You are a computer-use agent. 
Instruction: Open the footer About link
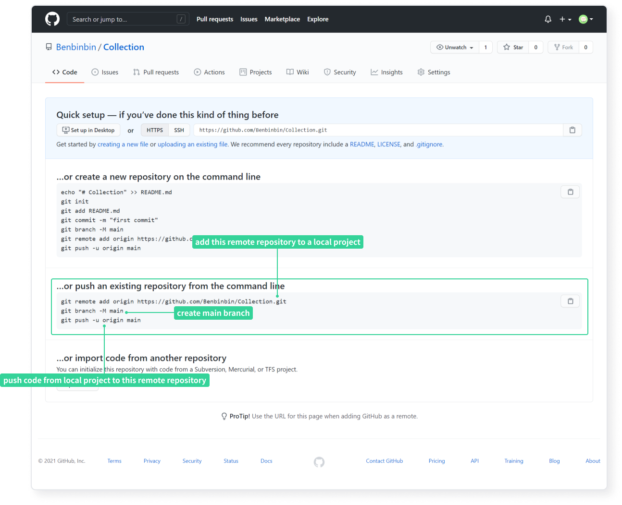coord(593,461)
